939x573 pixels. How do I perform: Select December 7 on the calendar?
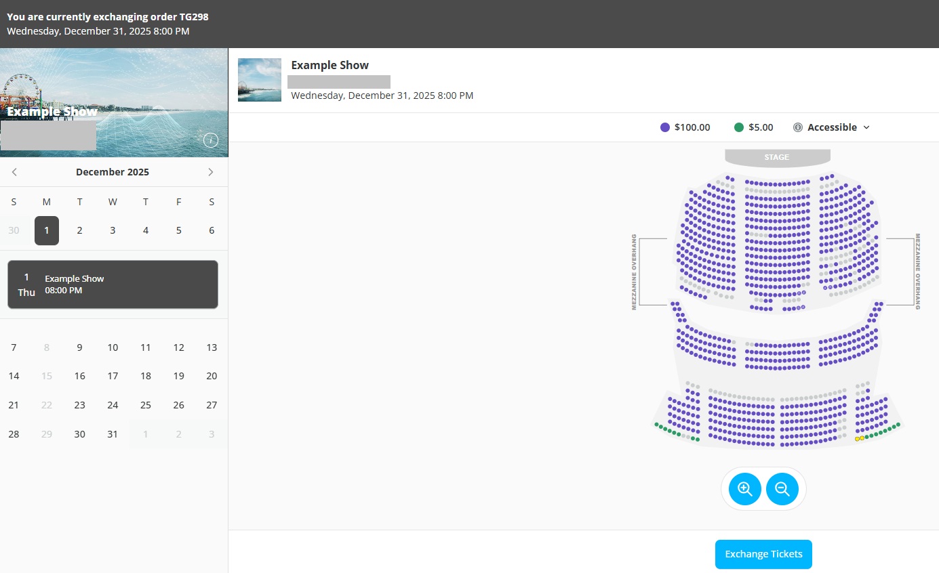coord(14,347)
